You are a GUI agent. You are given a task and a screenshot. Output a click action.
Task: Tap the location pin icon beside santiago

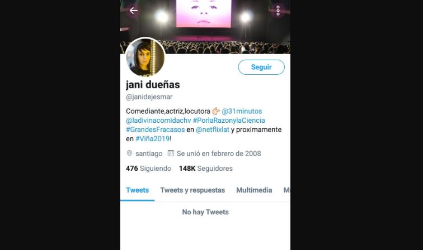click(129, 153)
